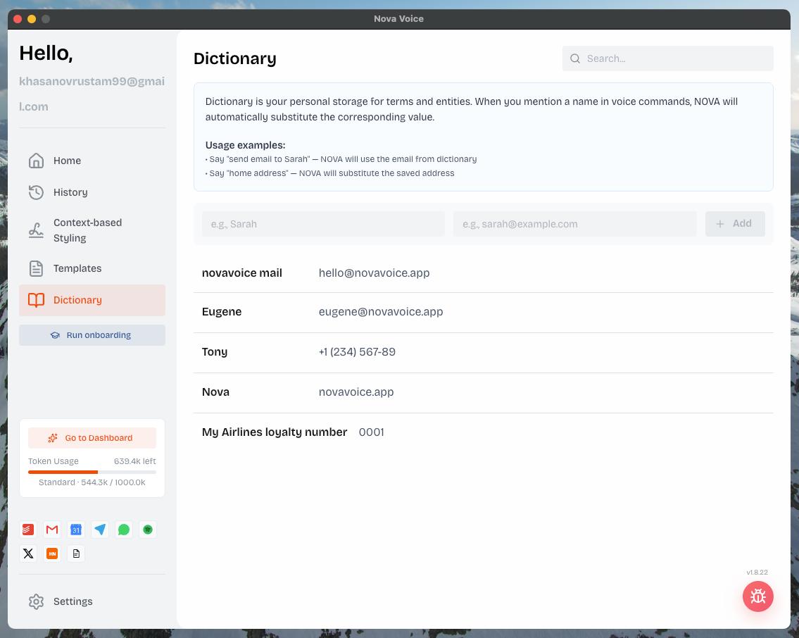Open the Spotify integration icon
The height and width of the screenshot is (638, 799).
148,530
